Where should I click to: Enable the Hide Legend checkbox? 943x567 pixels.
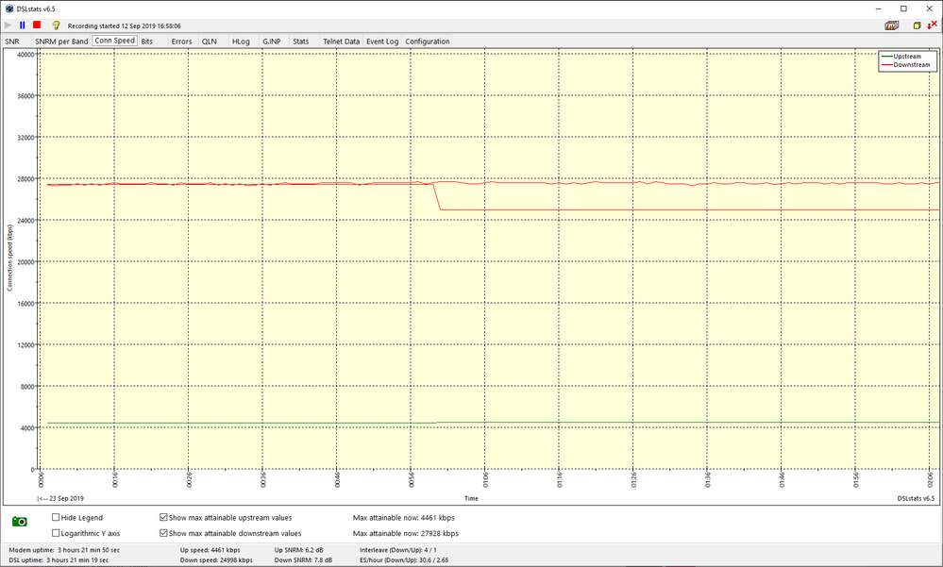[56, 518]
